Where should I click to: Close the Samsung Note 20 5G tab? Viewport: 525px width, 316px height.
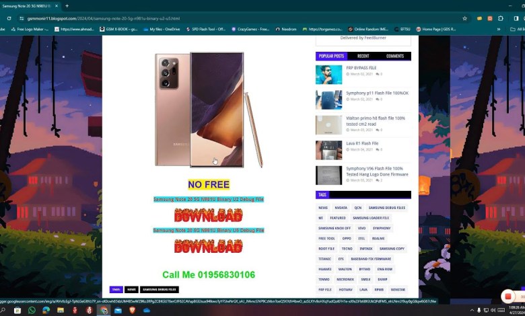pyautogui.click(x=57, y=5)
